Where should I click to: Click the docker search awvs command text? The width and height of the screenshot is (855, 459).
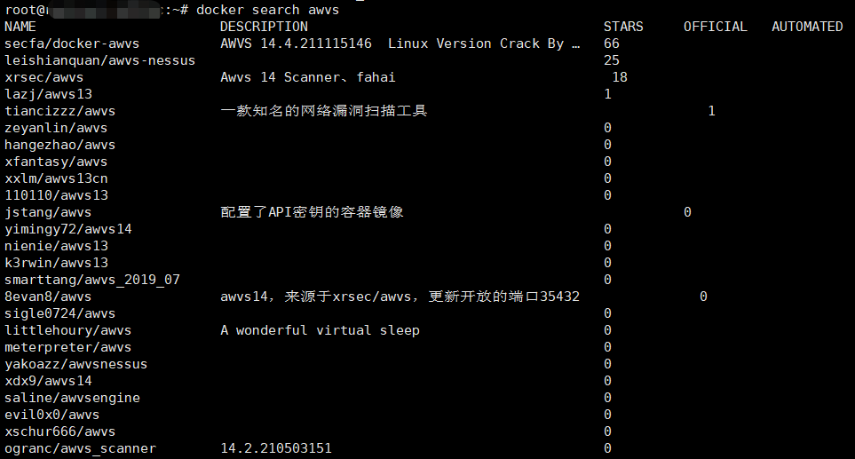click(268, 10)
